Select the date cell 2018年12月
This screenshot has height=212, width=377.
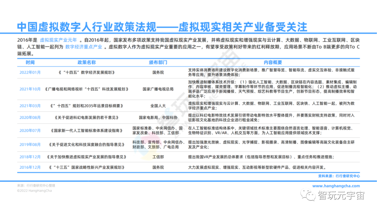30,157
